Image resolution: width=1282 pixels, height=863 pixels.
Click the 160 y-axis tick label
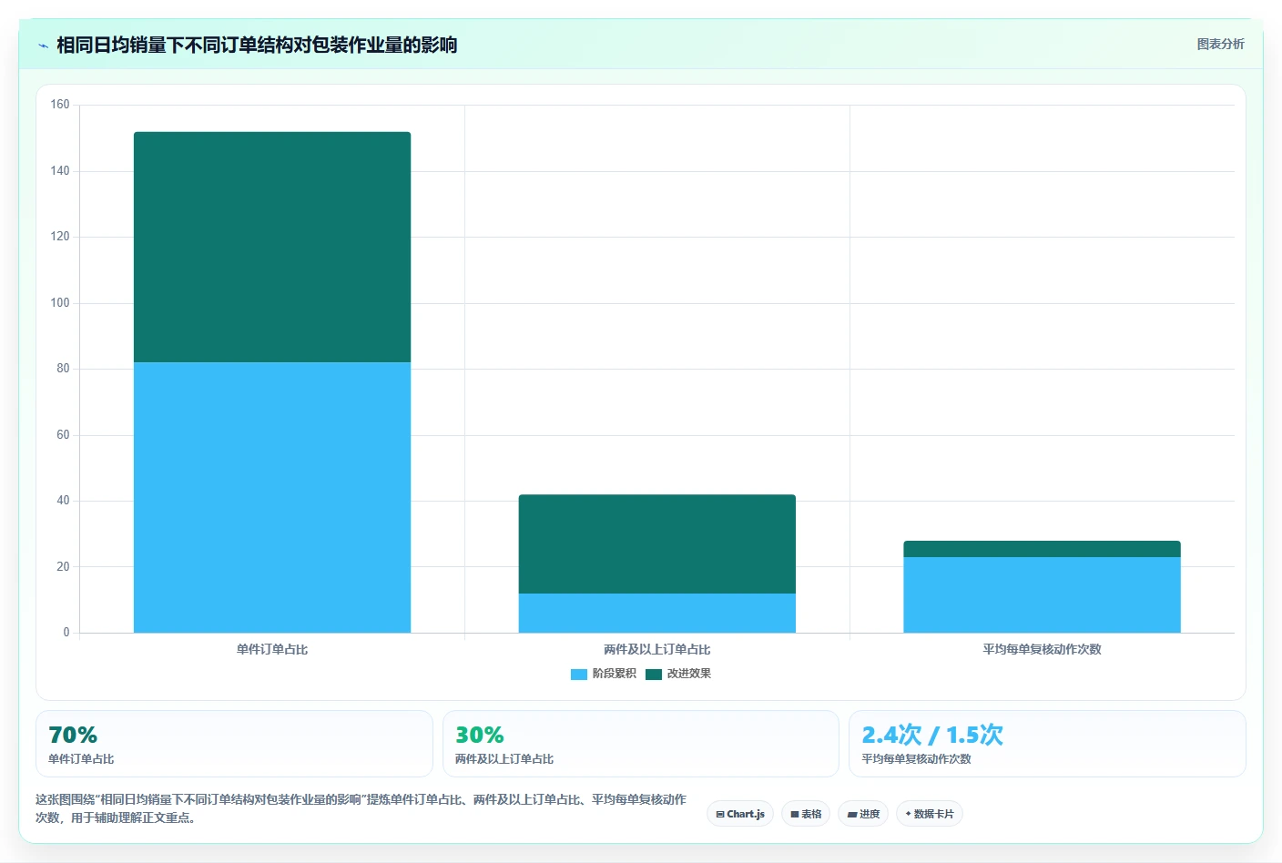point(60,105)
